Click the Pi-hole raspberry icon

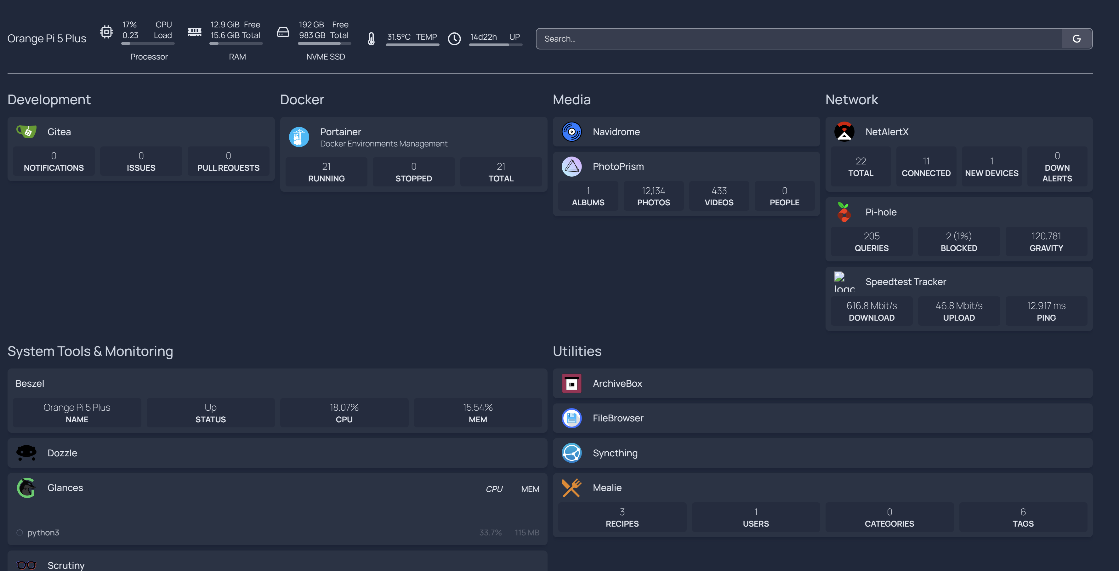coord(844,212)
